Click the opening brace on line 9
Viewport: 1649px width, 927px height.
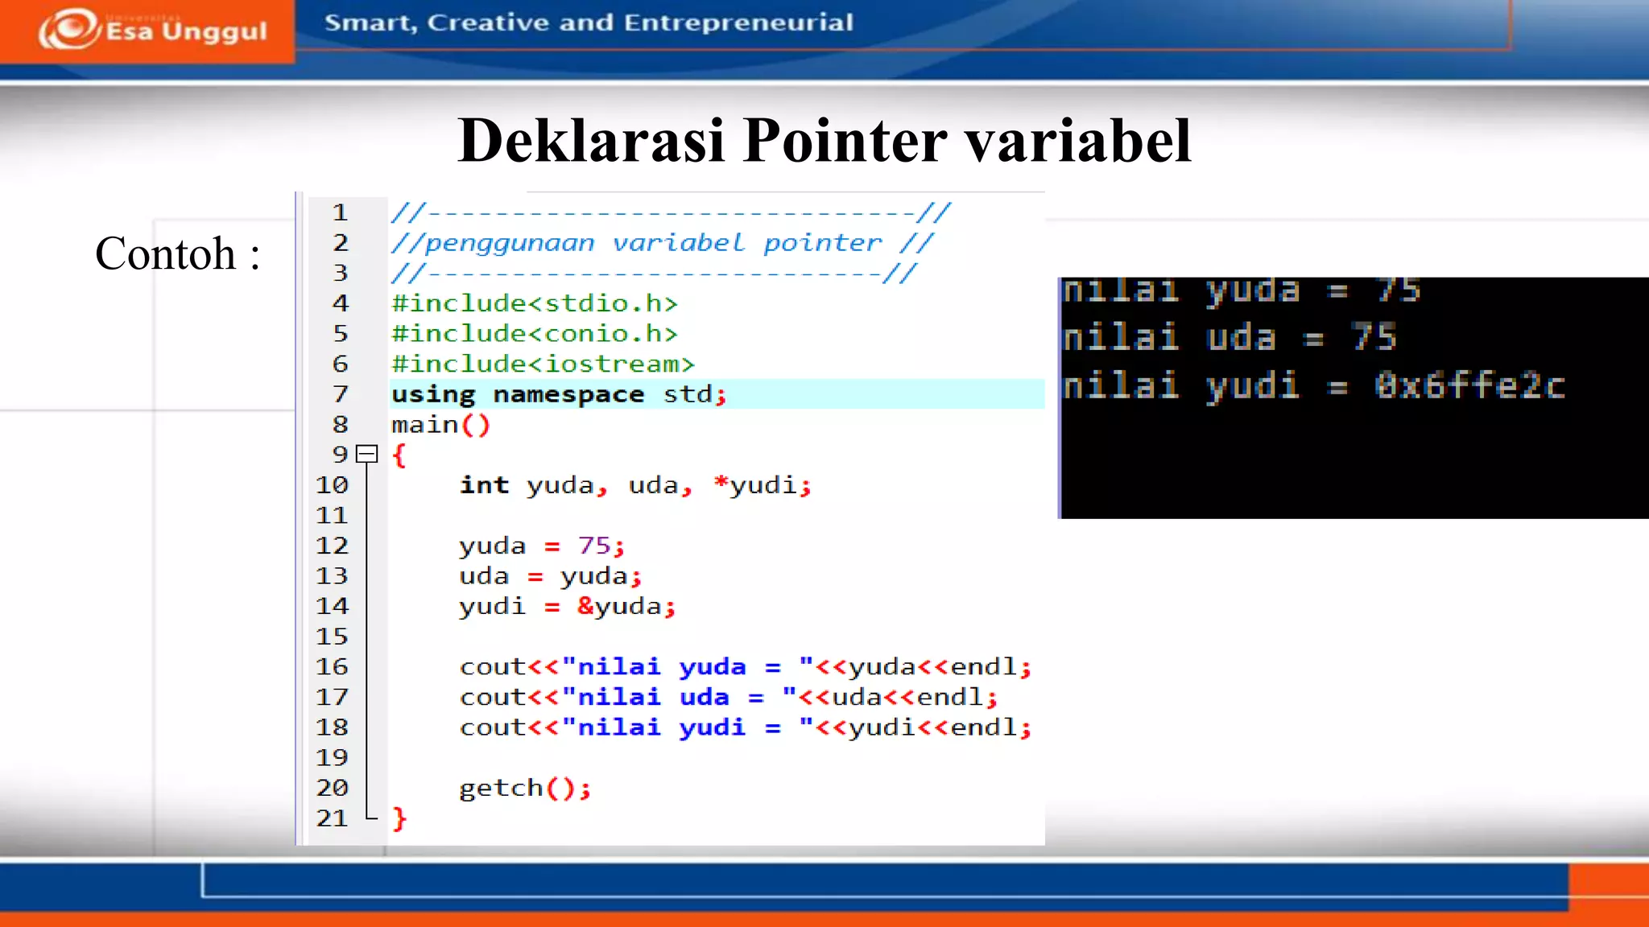point(399,455)
